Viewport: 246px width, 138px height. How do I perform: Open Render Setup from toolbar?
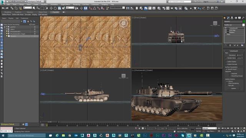pyautogui.click(x=164, y=8)
